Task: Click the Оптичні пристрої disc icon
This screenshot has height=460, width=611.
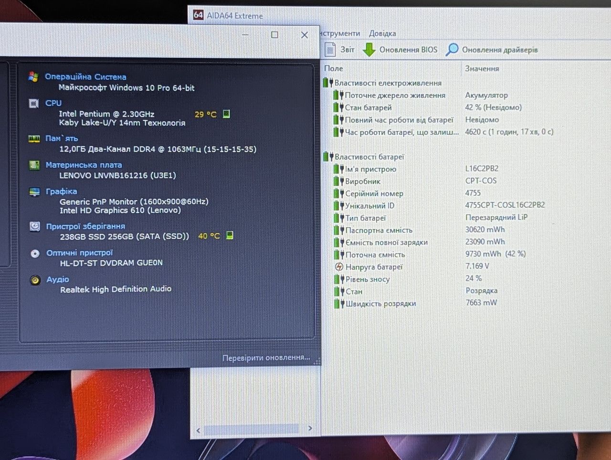Action: point(35,253)
